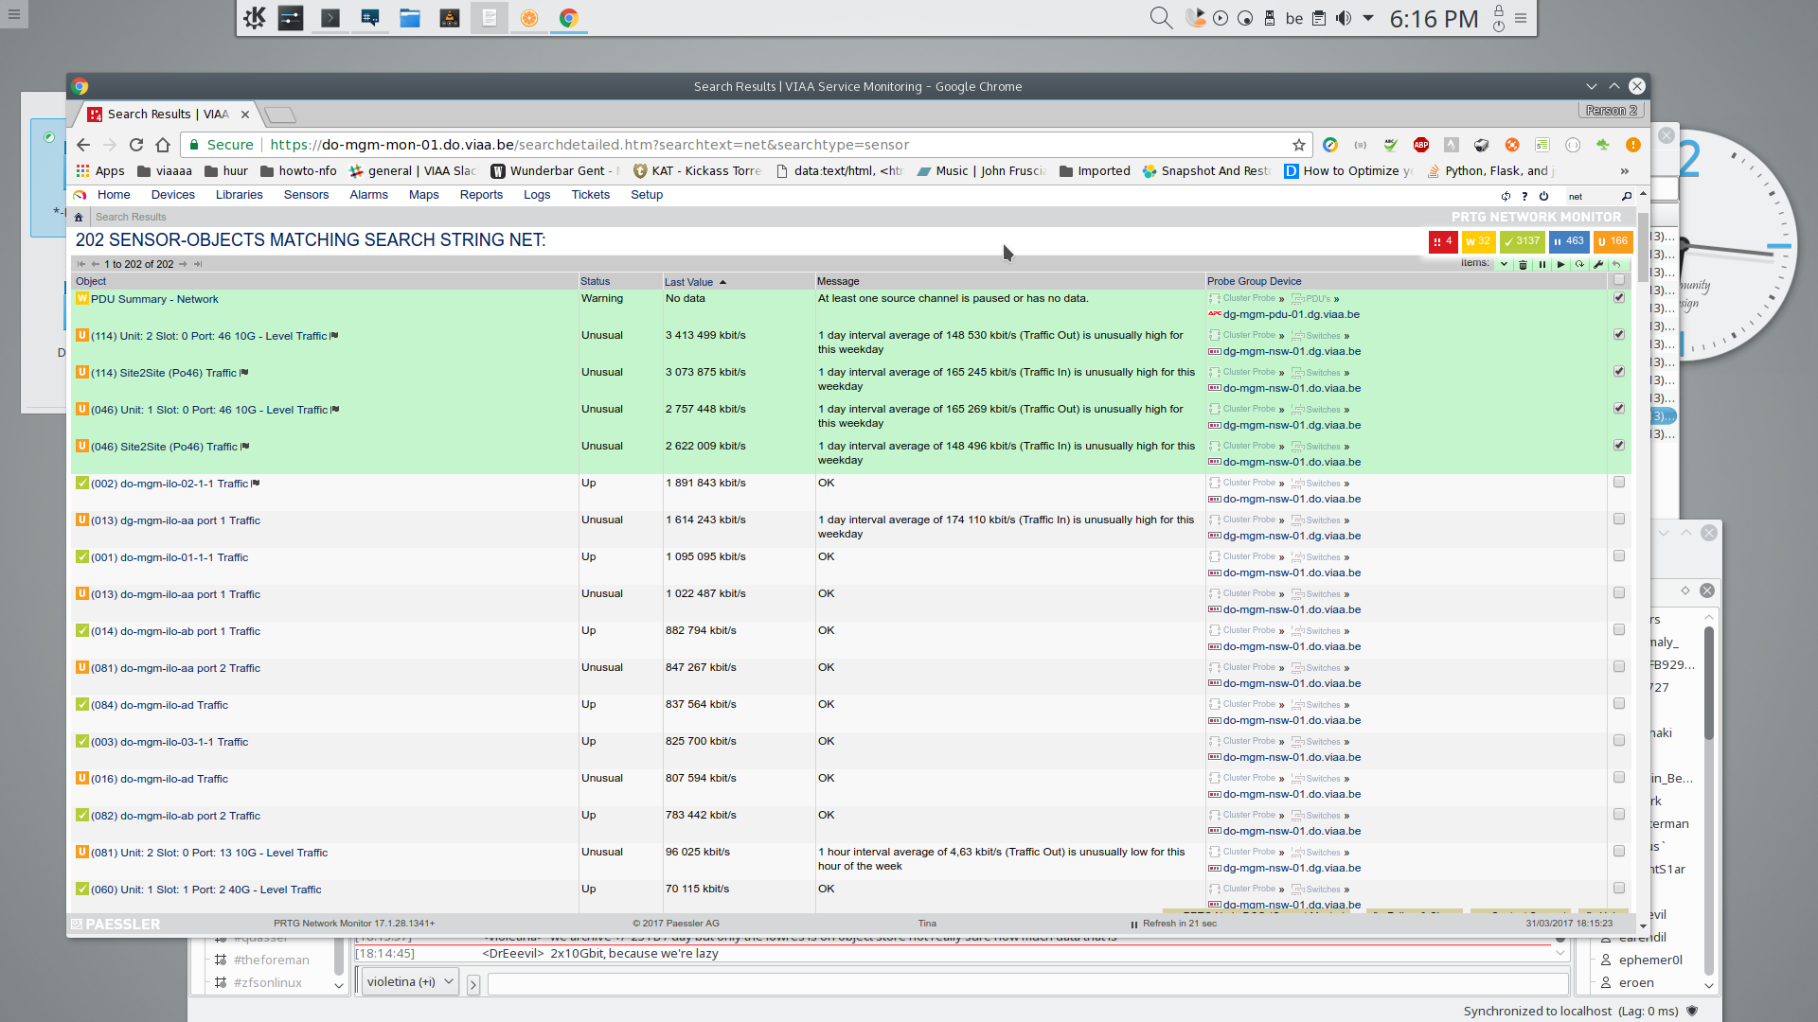Open the Alarms menu

pyautogui.click(x=368, y=195)
